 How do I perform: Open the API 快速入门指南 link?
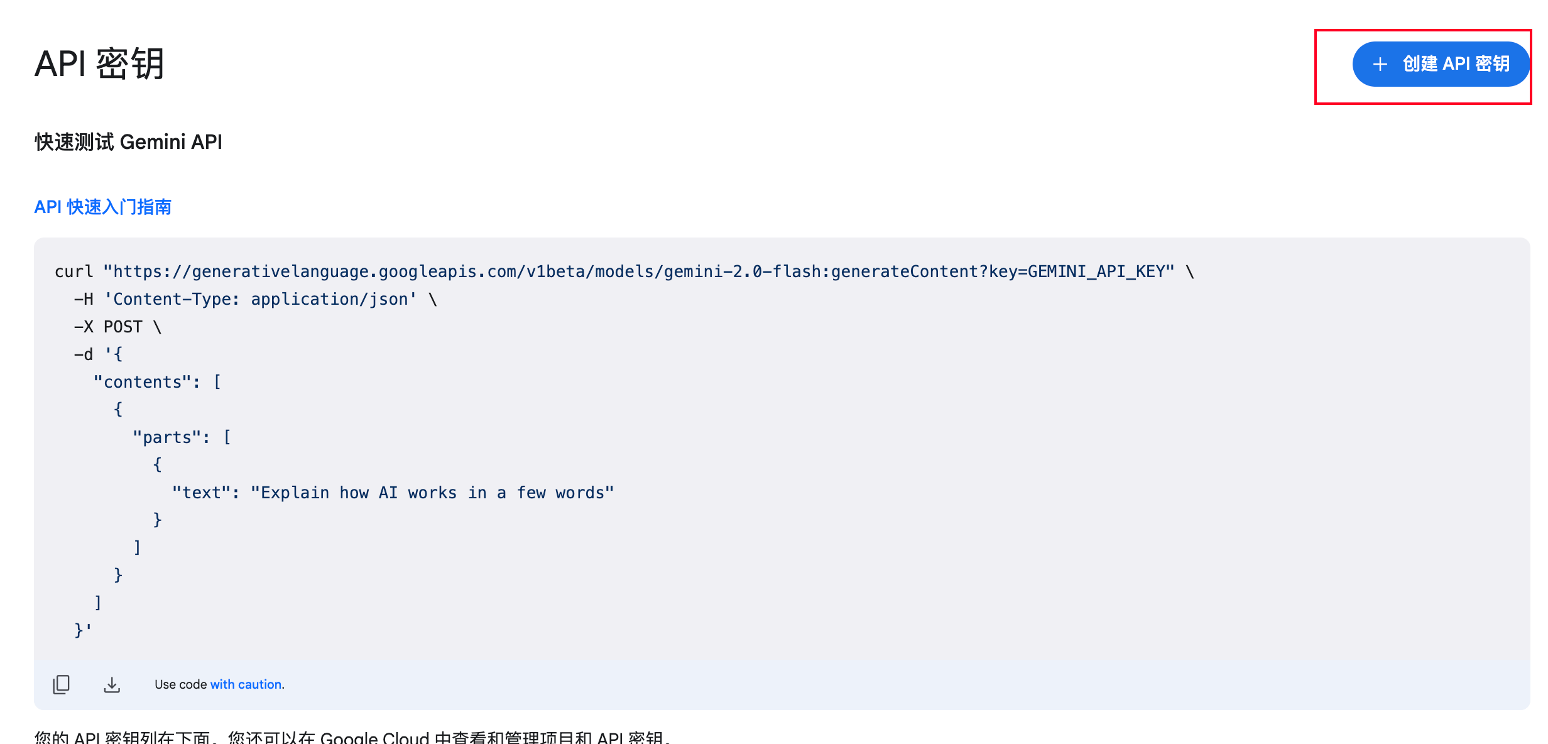[x=103, y=207]
